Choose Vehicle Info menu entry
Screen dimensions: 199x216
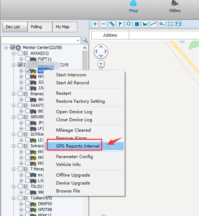click(x=84, y=165)
